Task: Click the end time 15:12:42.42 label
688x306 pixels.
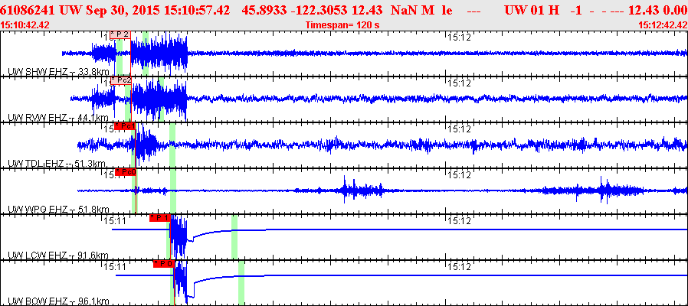Action: coord(662,24)
